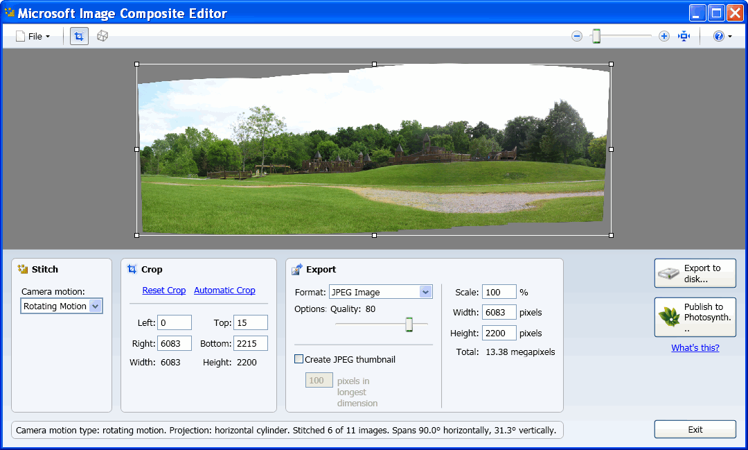Click the fit-to-window zoom icon
The image size is (748, 450).
pos(684,36)
